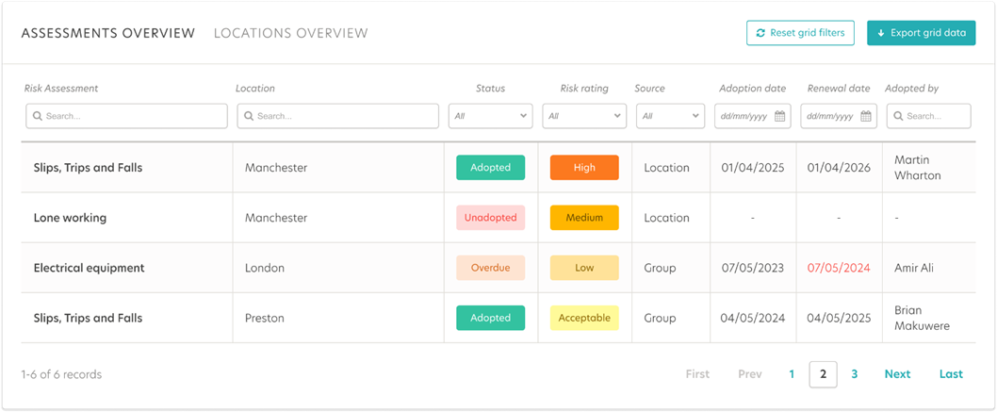Click the Unadopted status badge
The width and height of the screenshot is (997, 412).
(x=490, y=218)
